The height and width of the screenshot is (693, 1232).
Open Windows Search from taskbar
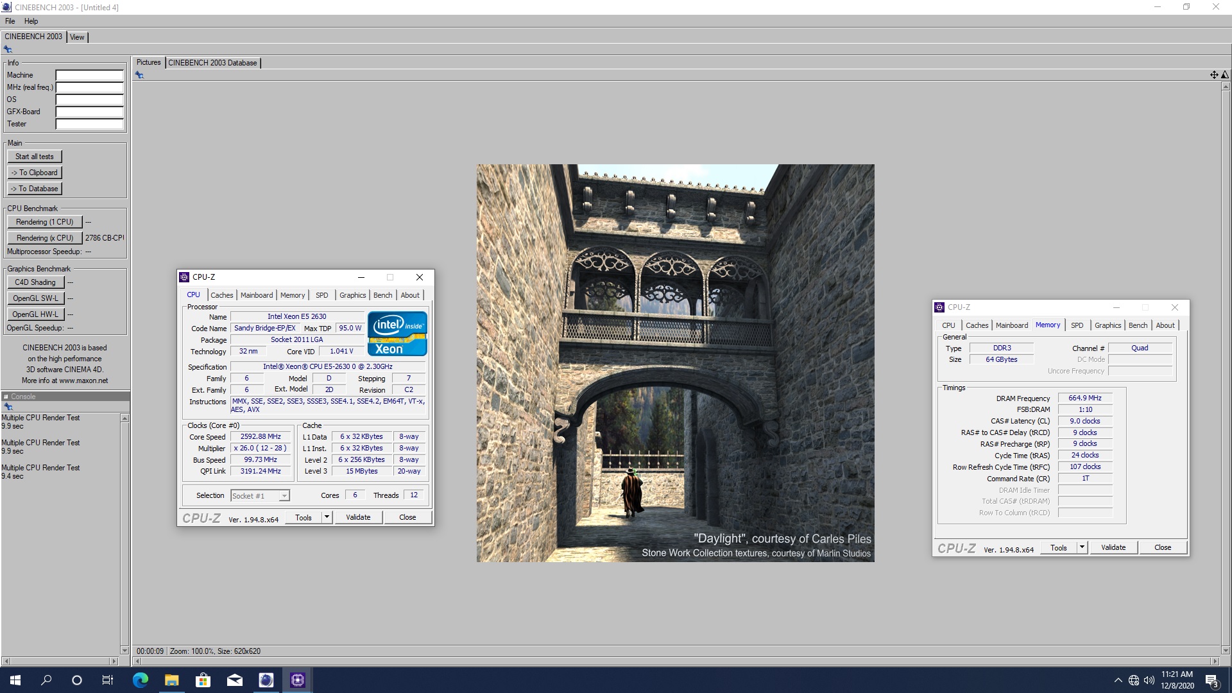pyautogui.click(x=46, y=680)
